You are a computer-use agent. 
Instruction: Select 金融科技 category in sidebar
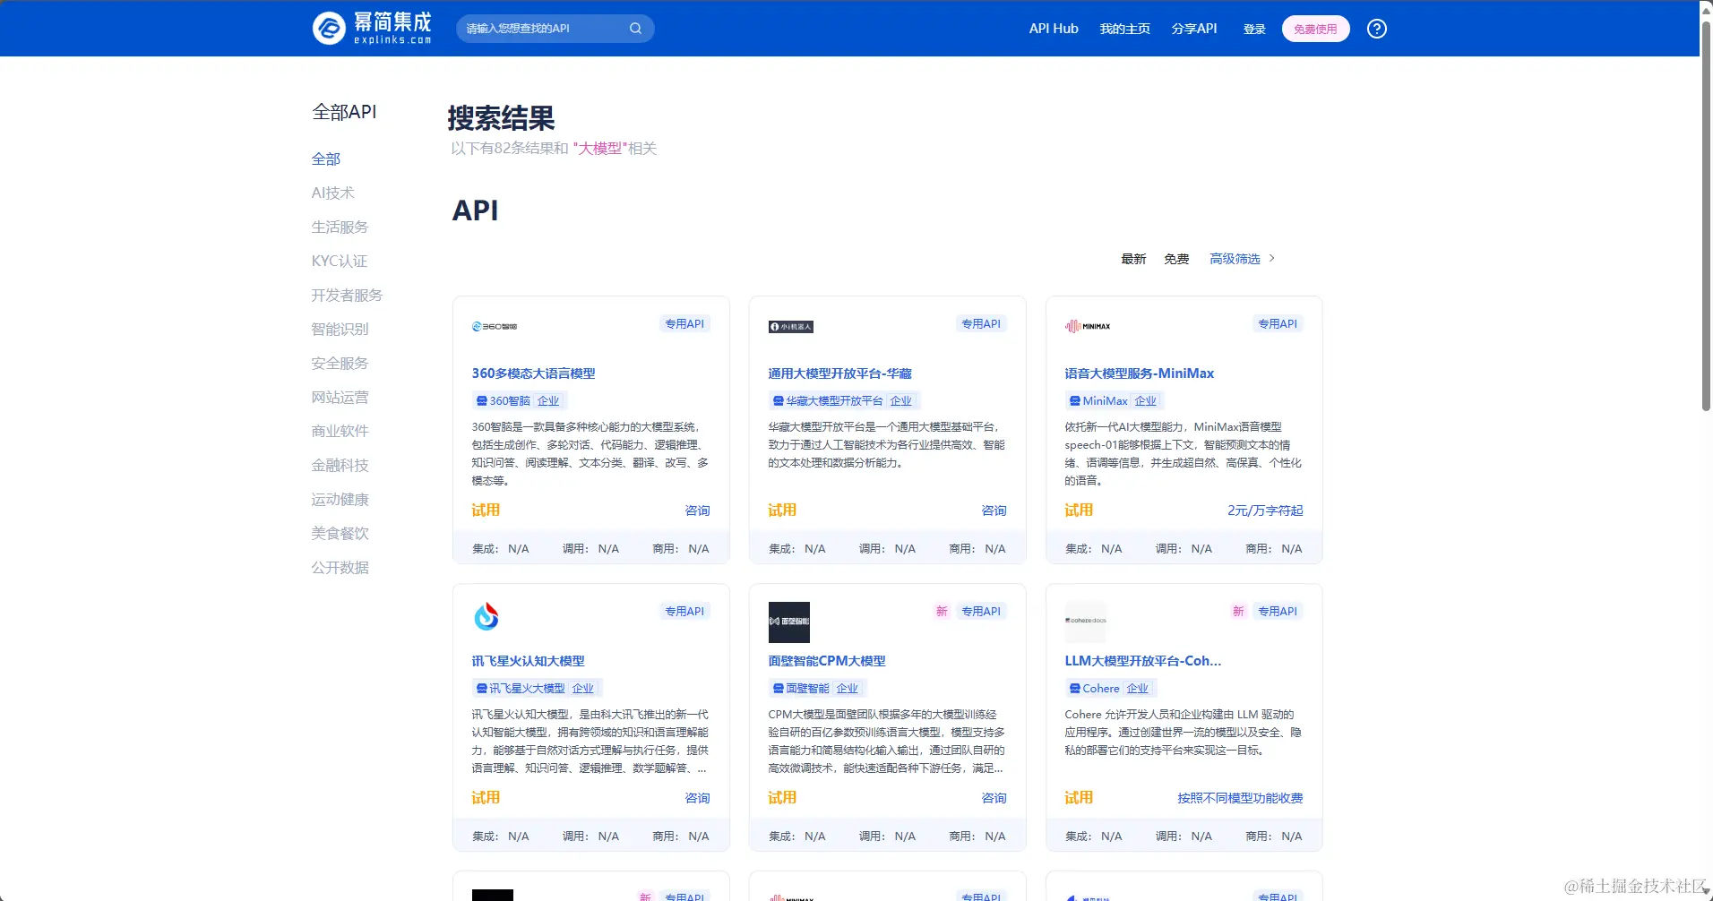pos(340,465)
